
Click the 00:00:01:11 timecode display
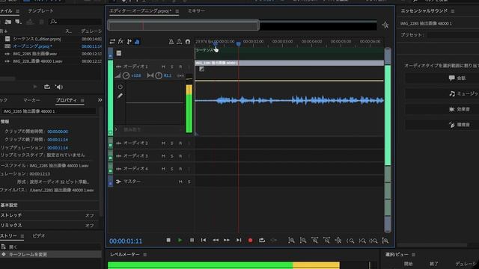(x=126, y=241)
